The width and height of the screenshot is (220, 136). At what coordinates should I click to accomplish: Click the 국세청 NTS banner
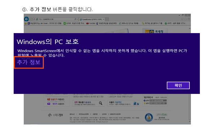155,31
